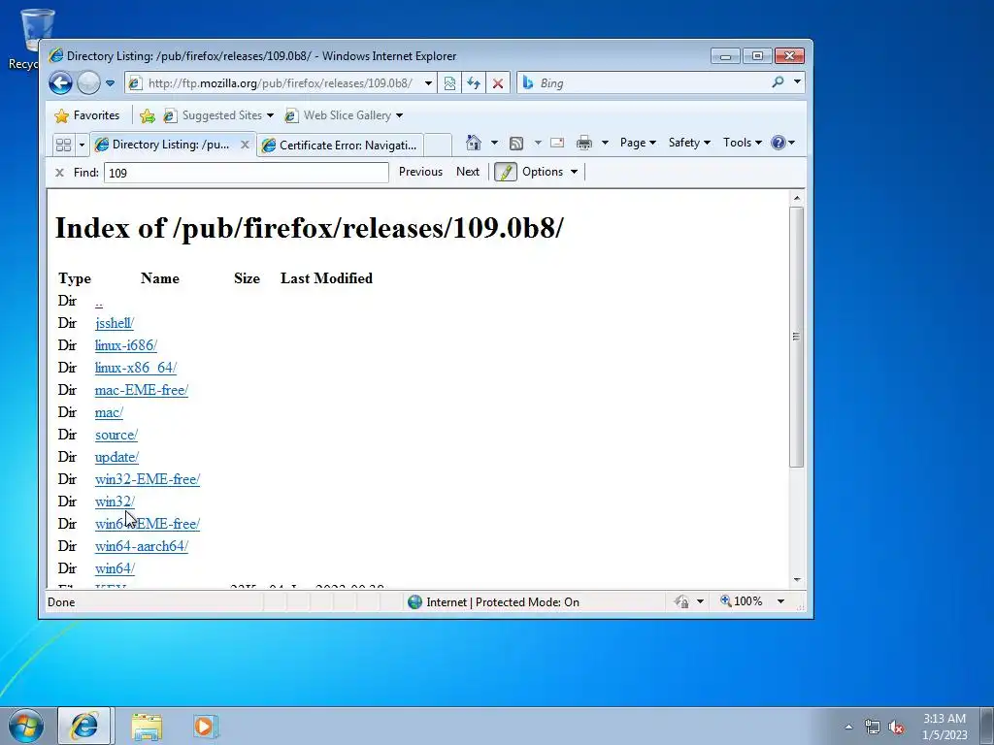Toggle the Compatibility View icon
994x745 pixels.
[449, 83]
